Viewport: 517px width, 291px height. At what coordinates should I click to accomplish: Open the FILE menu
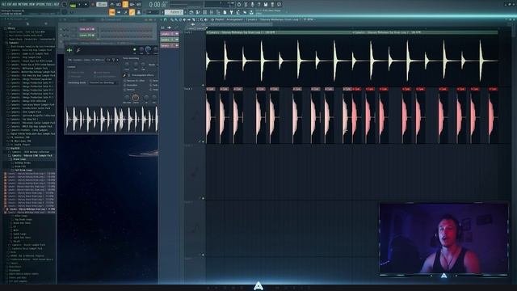click(x=3, y=4)
